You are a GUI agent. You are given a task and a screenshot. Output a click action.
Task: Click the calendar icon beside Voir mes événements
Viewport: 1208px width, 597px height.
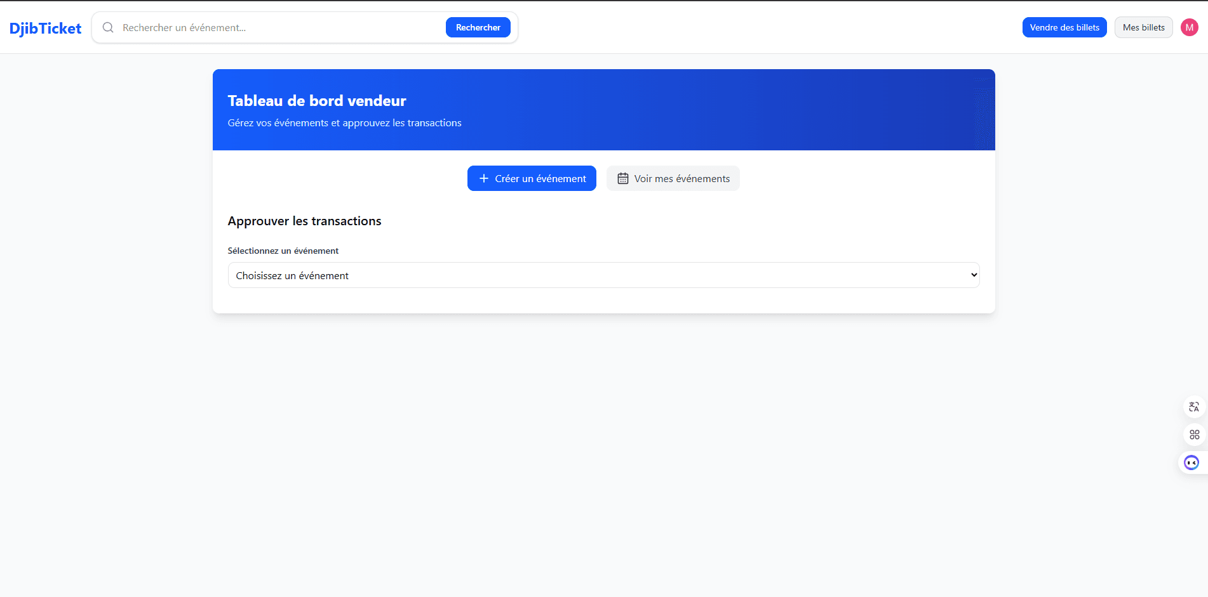(623, 178)
